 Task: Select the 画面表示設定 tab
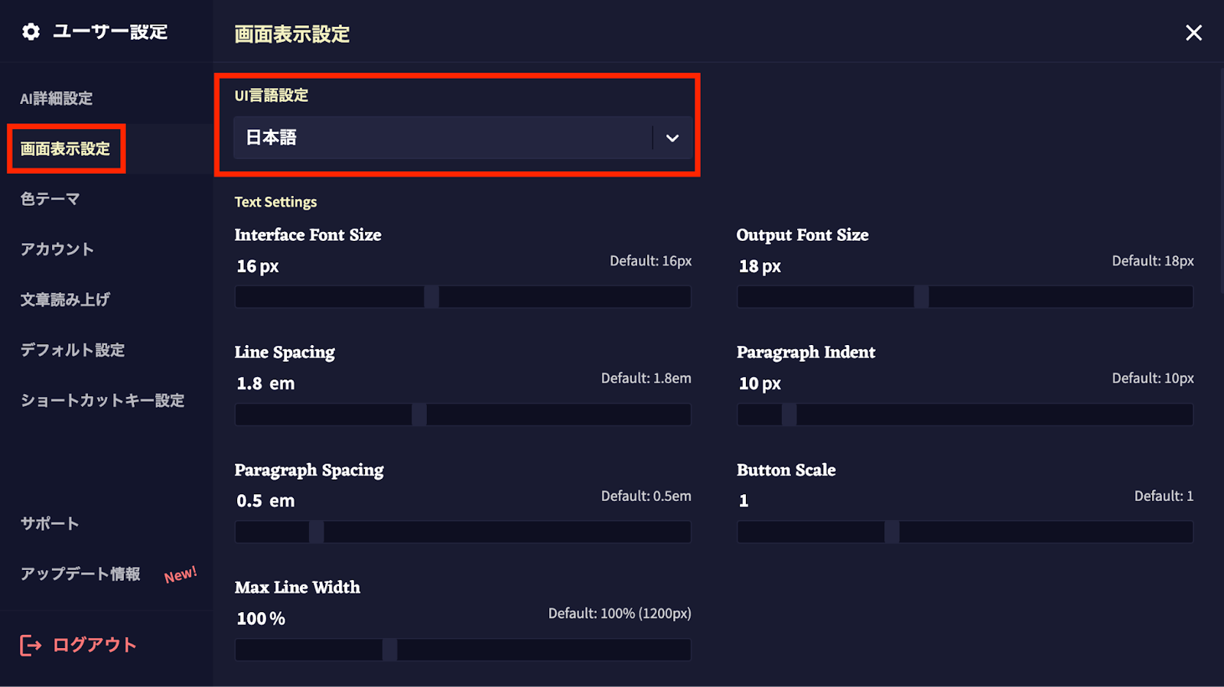(66, 149)
